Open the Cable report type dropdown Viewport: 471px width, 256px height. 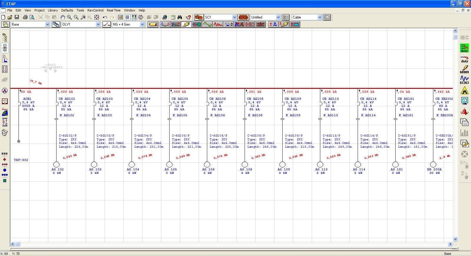(320, 17)
